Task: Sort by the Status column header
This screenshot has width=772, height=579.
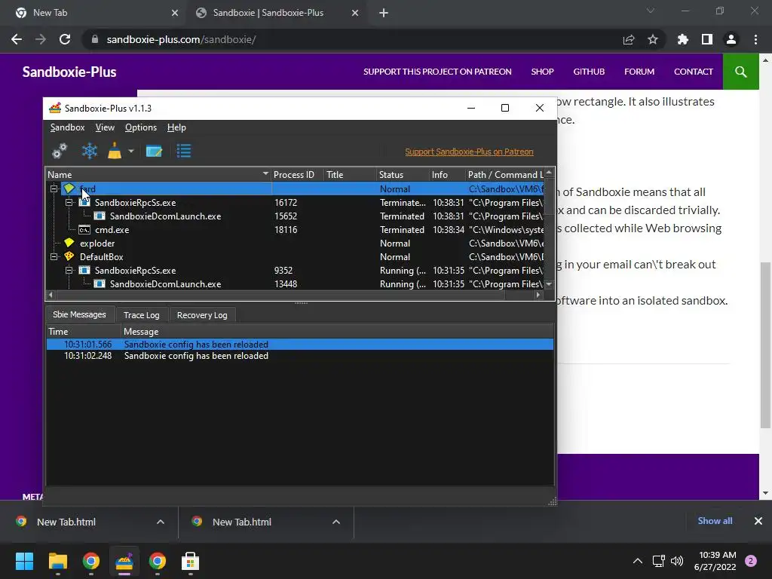Action: click(x=403, y=175)
